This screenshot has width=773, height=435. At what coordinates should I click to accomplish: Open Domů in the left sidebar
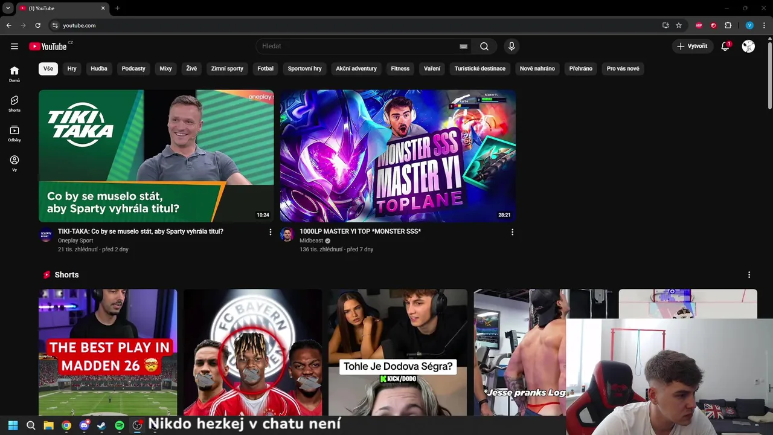14,74
